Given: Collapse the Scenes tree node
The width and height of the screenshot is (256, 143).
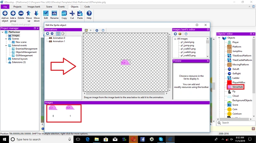Looking at the screenshot, I should point(6,39).
